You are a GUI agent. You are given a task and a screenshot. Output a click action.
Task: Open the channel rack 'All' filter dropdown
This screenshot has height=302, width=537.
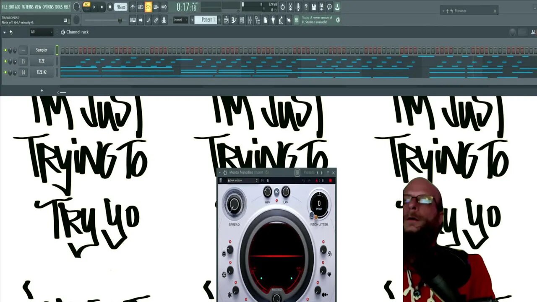pyautogui.click(x=41, y=32)
